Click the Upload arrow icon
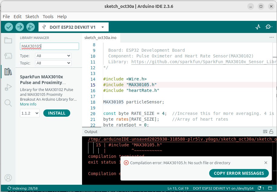 point(20,27)
